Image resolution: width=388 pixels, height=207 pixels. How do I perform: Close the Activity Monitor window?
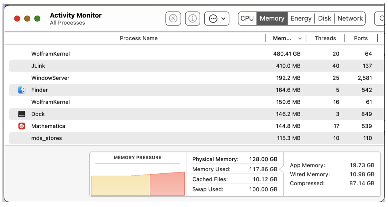[x=17, y=19]
